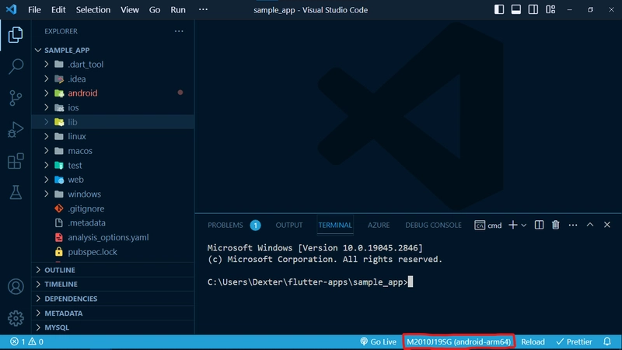The width and height of the screenshot is (622, 350).
Task: Toggle the bottom panel layout button
Action: 516,10
